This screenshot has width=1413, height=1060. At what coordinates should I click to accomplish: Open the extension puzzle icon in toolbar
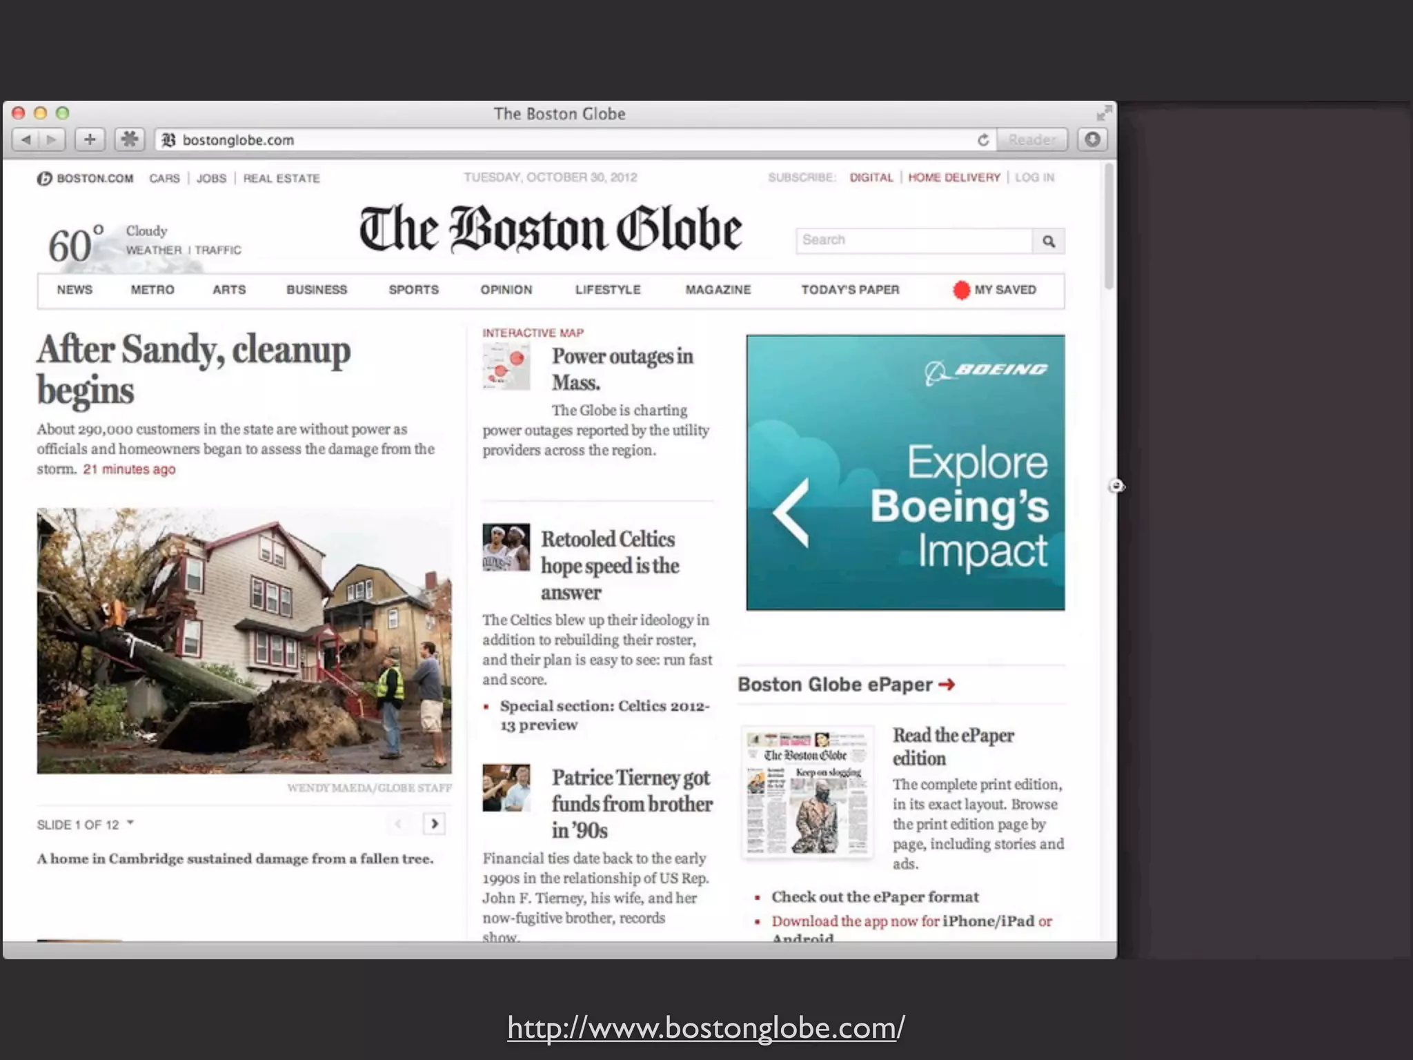point(130,140)
